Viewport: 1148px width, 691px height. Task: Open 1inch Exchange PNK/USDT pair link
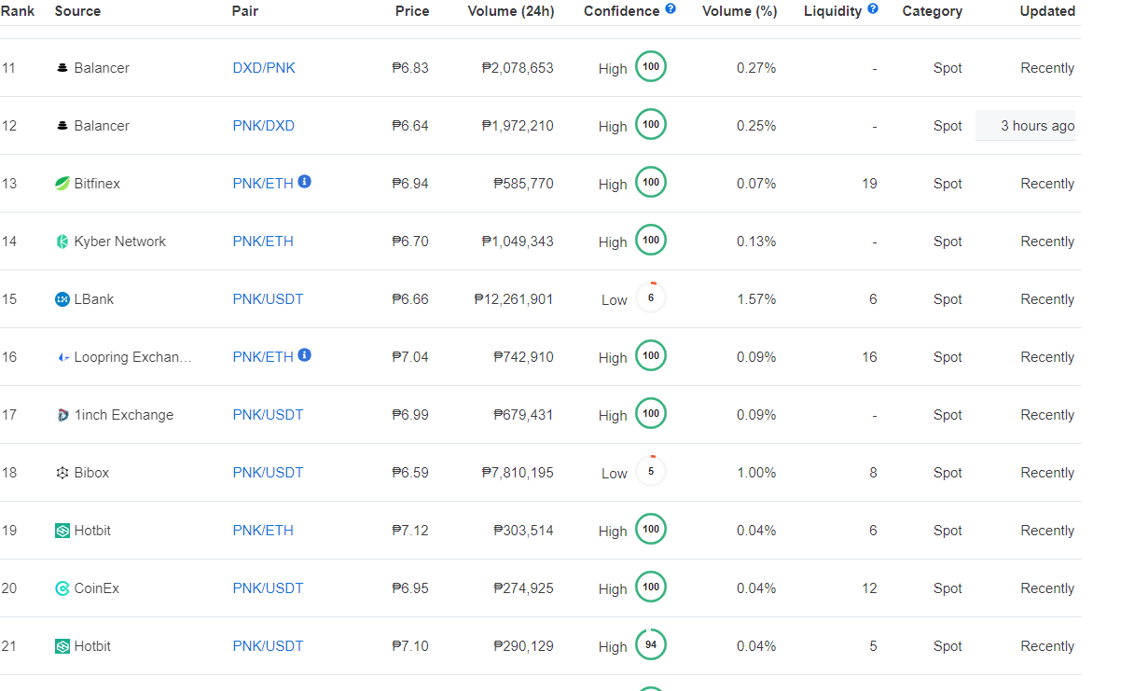(x=268, y=415)
